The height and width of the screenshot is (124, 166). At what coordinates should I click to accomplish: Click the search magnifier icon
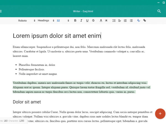coord(159,11)
